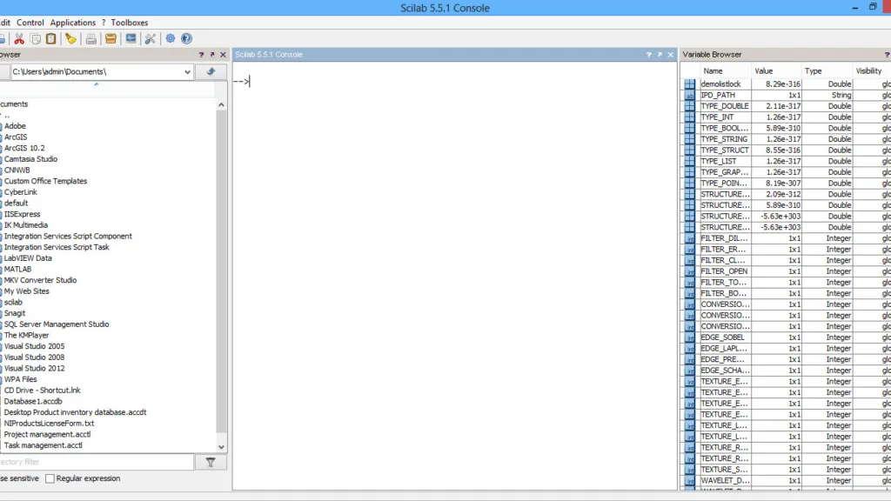Image resolution: width=891 pixels, height=501 pixels.
Task: Select the scilab folder
Action: coord(13,302)
